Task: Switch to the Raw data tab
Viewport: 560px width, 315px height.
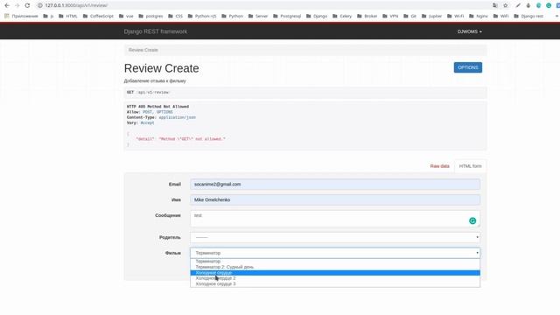Action: pyautogui.click(x=439, y=166)
